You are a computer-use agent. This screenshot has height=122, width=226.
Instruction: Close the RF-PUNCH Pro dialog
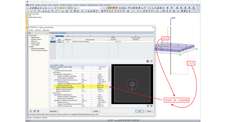[153, 28]
